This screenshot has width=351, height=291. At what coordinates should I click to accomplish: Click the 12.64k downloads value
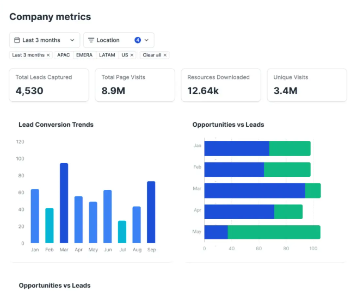click(x=203, y=91)
